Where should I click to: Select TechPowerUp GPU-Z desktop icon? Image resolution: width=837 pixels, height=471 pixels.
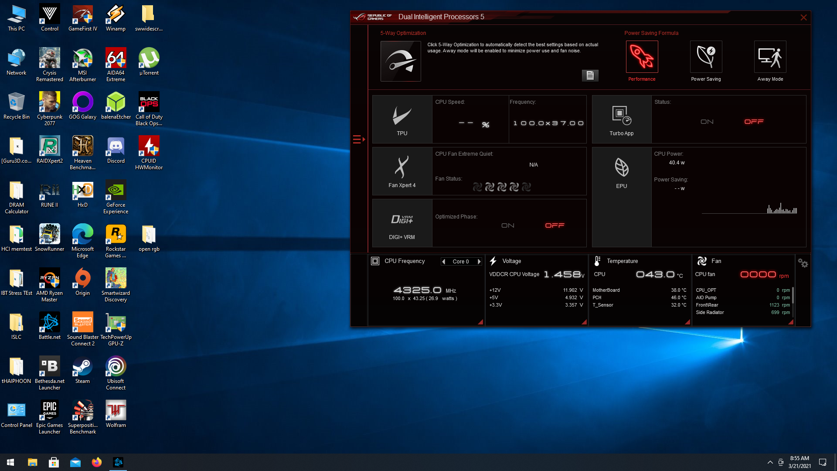click(x=116, y=329)
